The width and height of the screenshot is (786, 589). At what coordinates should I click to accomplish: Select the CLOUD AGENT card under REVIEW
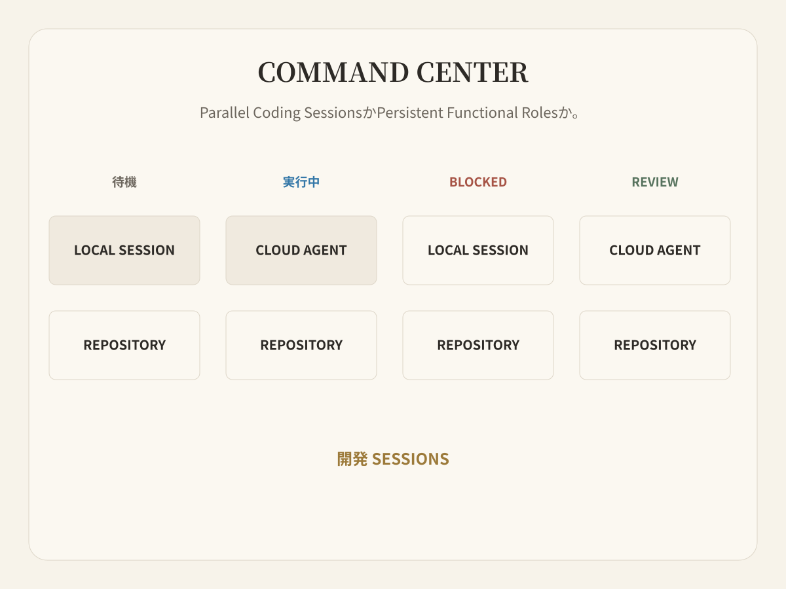pyautogui.click(x=655, y=250)
